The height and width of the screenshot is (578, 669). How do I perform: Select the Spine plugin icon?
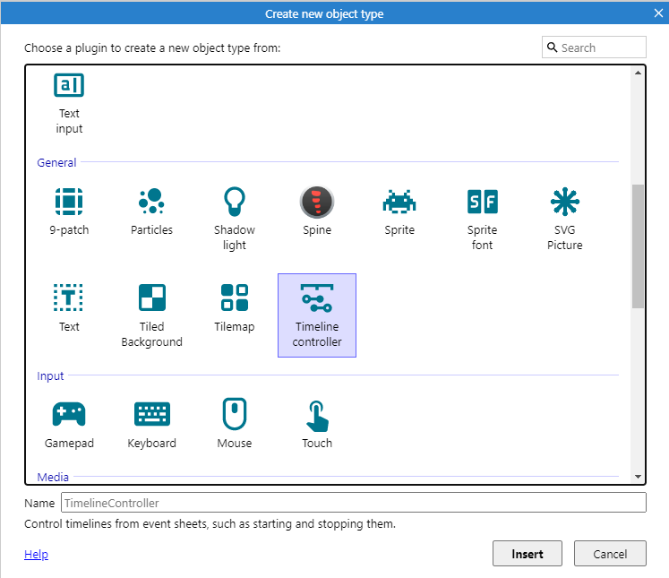coord(317,203)
